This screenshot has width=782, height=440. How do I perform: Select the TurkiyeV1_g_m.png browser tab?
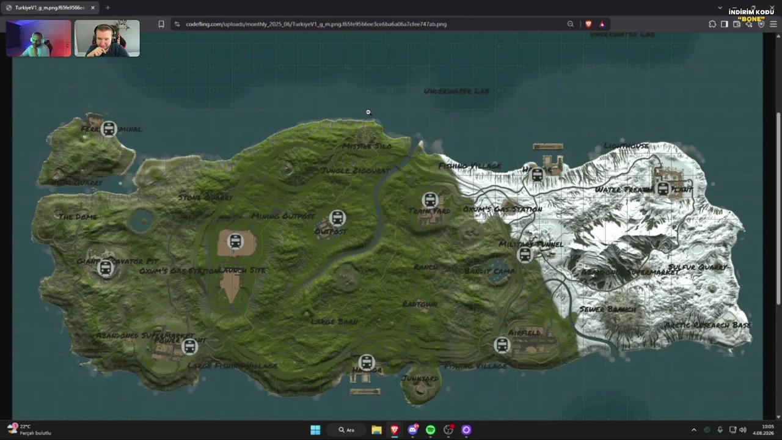click(51, 7)
